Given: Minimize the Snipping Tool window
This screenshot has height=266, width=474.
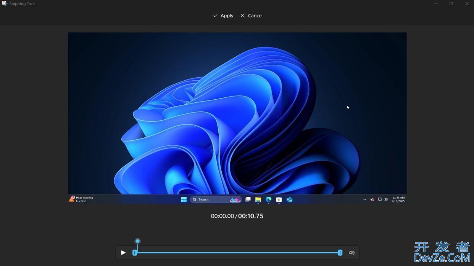Looking at the screenshot, I should [x=436, y=4].
